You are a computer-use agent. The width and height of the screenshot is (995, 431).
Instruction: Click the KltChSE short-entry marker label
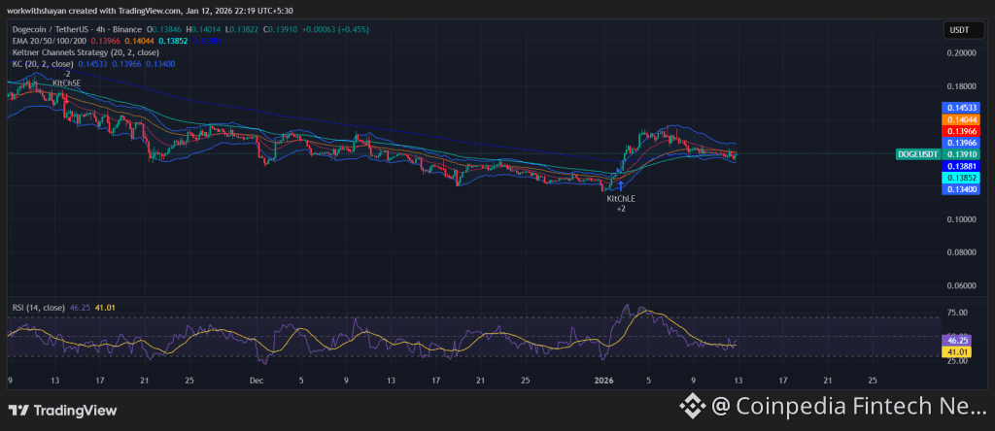tap(66, 83)
